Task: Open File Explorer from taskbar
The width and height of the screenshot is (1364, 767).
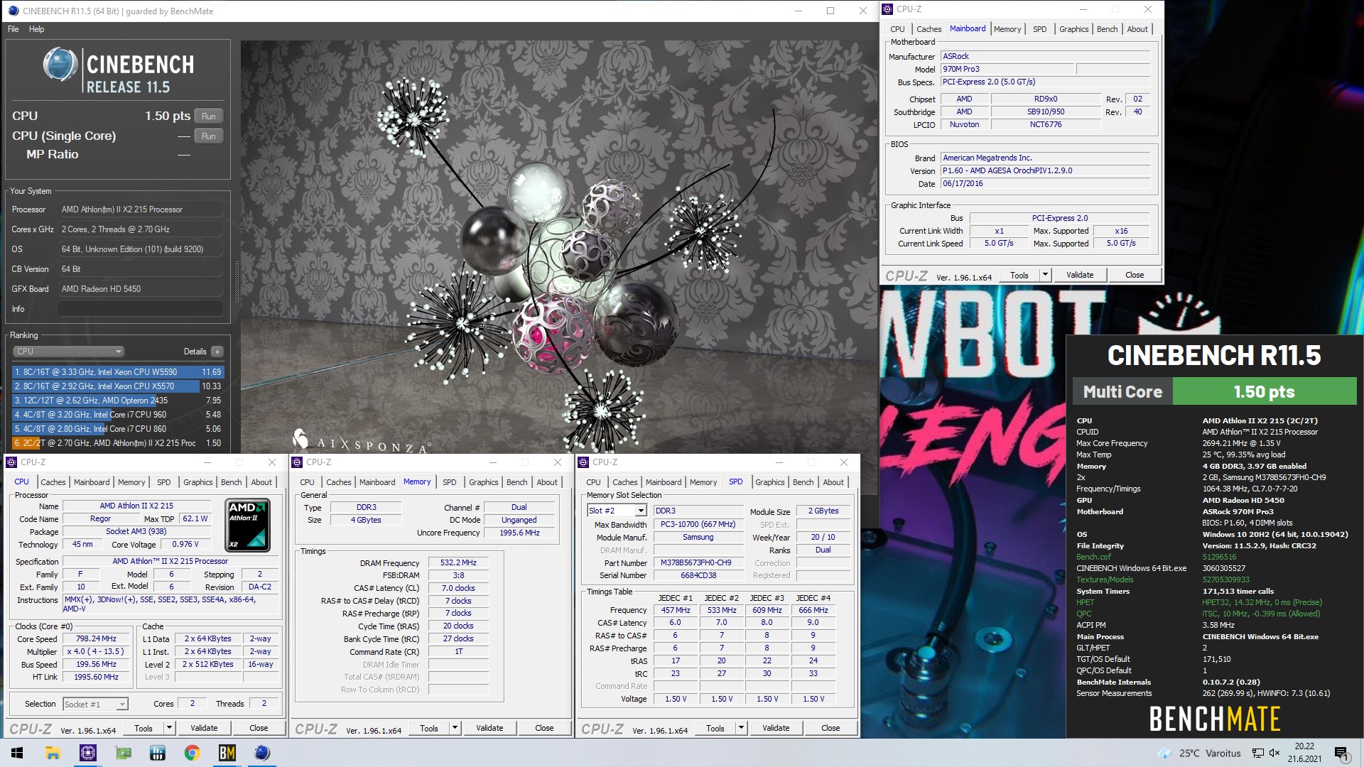Action: click(x=53, y=753)
